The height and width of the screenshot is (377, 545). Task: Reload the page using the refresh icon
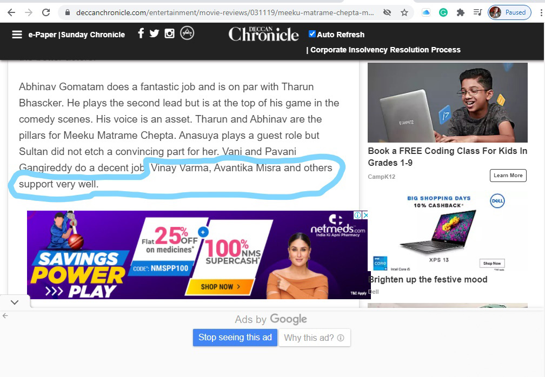(46, 12)
